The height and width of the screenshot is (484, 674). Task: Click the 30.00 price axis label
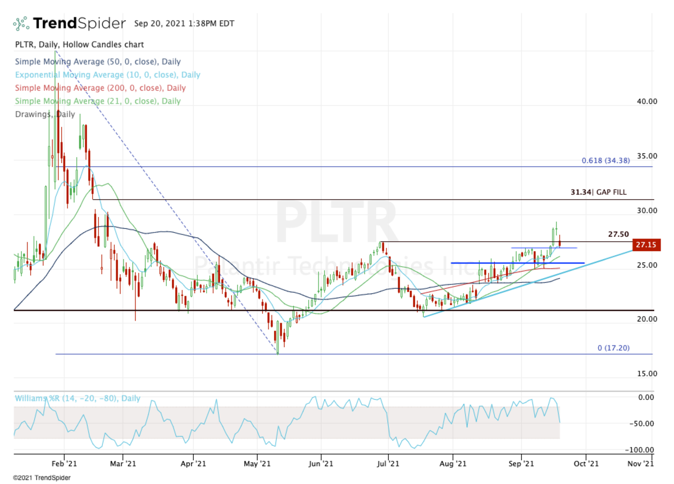click(647, 210)
